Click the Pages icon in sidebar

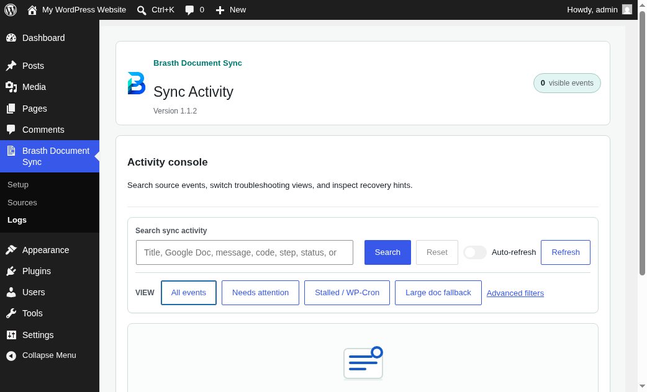click(11, 109)
